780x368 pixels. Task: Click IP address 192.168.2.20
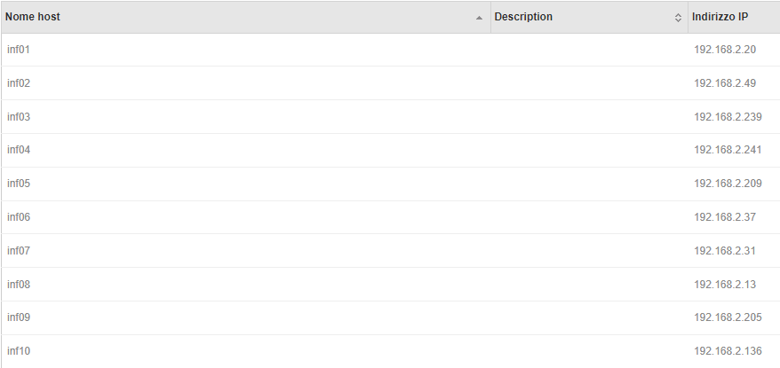(x=725, y=50)
